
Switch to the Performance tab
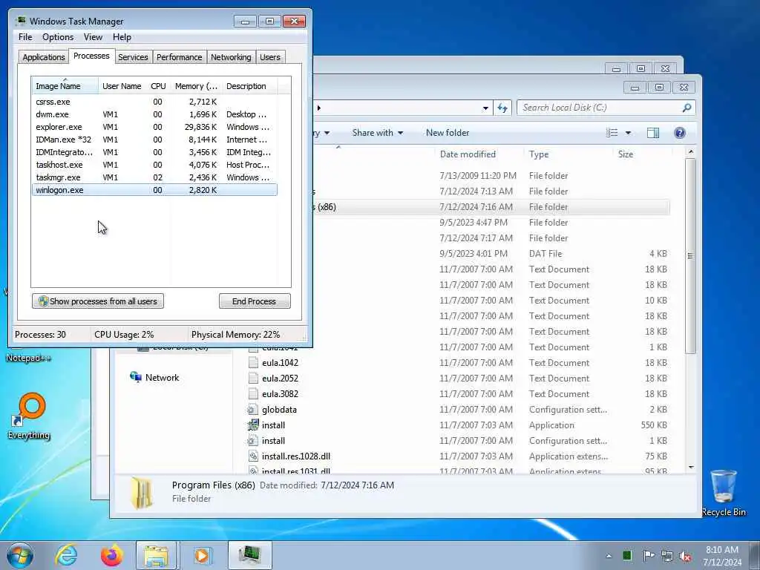(179, 57)
